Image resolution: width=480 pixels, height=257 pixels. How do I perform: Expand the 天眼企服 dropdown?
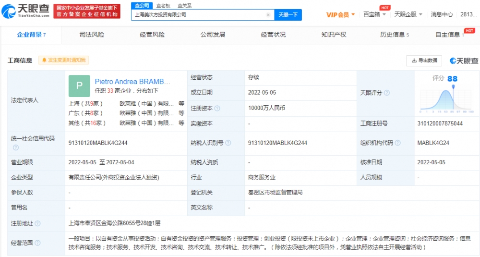pyautogui.click(x=408, y=14)
